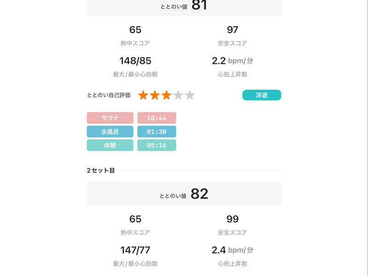The width and height of the screenshot is (368, 276).
Task: Click the sauna time 18:44
Action: click(156, 118)
